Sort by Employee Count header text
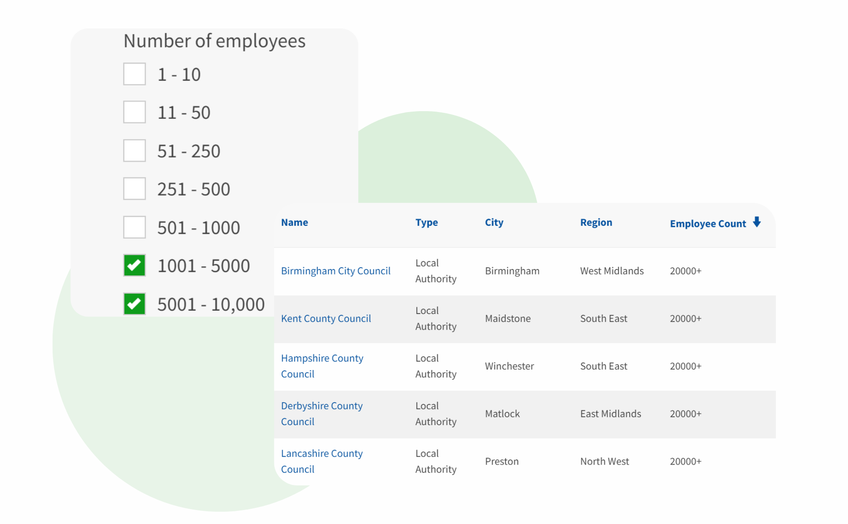 708,224
